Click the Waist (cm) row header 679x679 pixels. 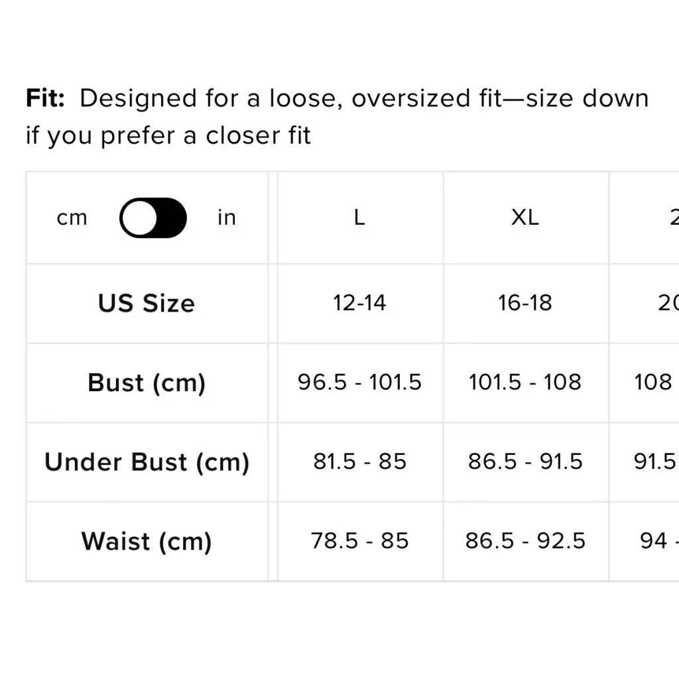coord(147,541)
